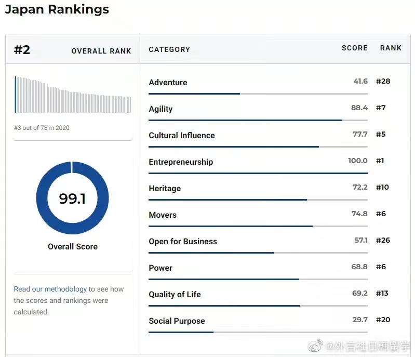This screenshot has height=357, width=415.
Task: Click the Quality of Life progress bar
Action: (x=258, y=306)
